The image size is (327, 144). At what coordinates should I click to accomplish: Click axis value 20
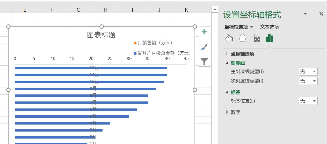click(91, 59)
